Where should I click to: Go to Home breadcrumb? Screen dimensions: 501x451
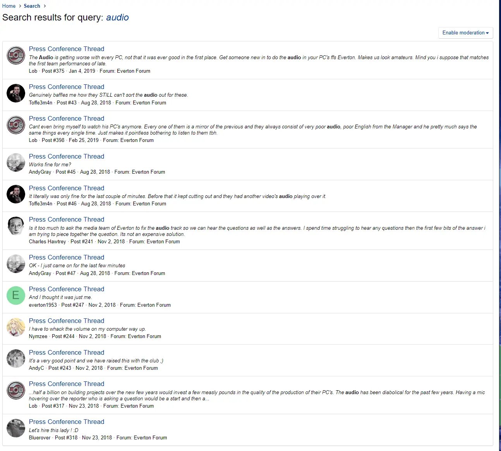pyautogui.click(x=9, y=6)
